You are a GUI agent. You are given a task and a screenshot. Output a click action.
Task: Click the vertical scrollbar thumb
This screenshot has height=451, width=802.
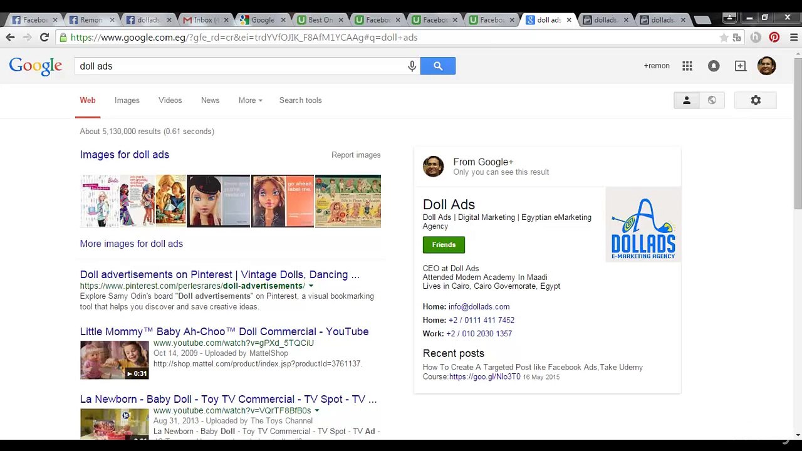(x=798, y=133)
